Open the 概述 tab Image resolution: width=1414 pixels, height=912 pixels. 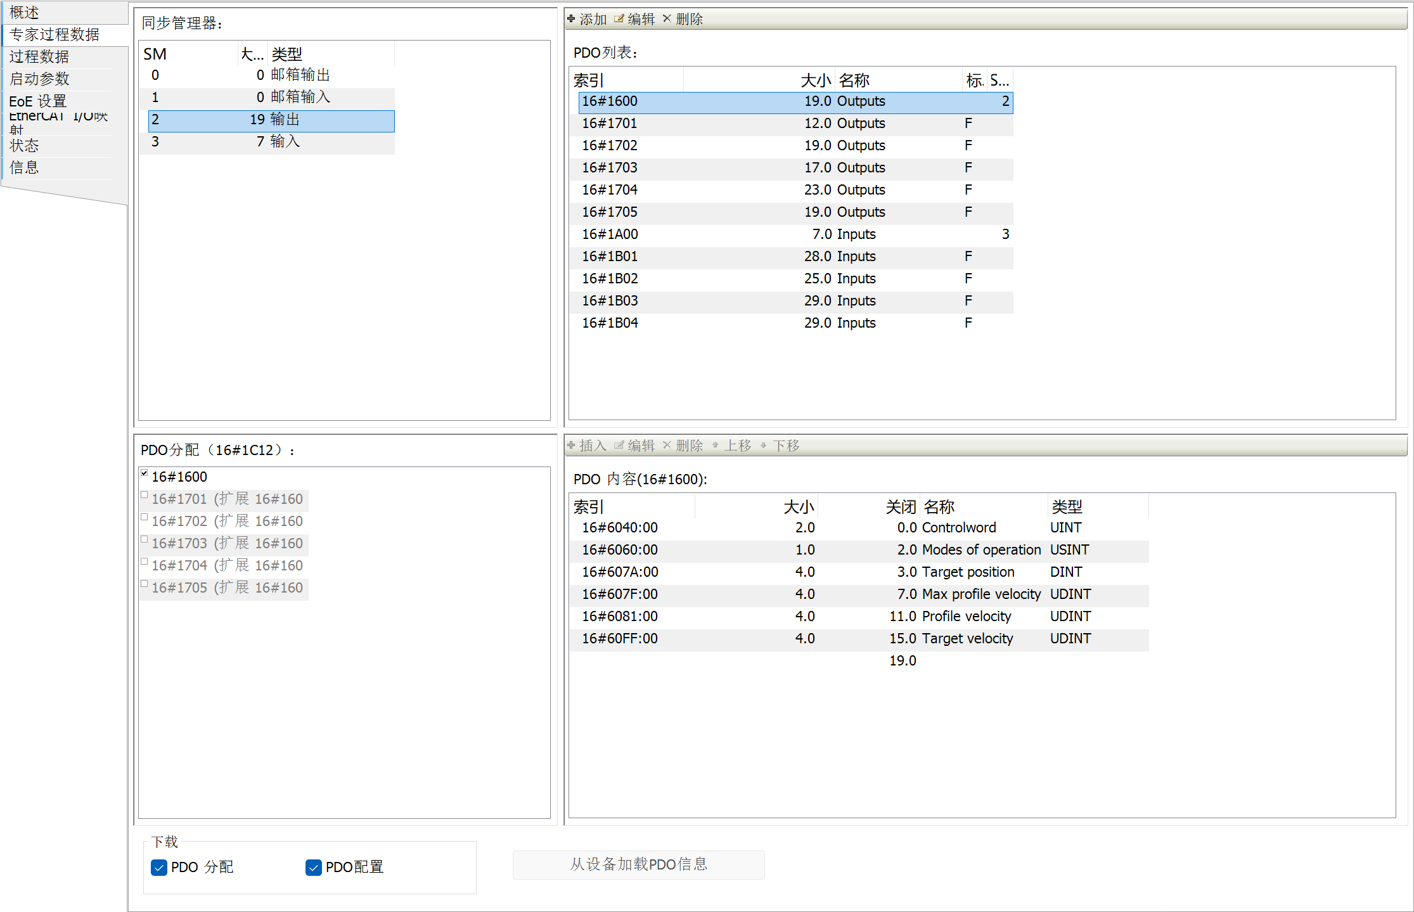coord(65,13)
